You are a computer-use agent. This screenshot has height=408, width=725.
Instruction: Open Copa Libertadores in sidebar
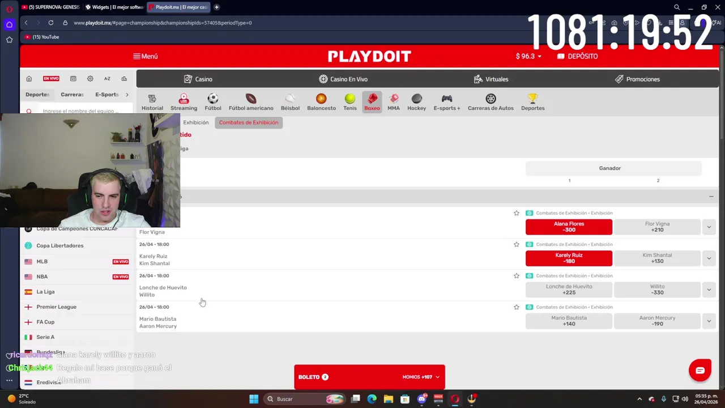(x=59, y=246)
